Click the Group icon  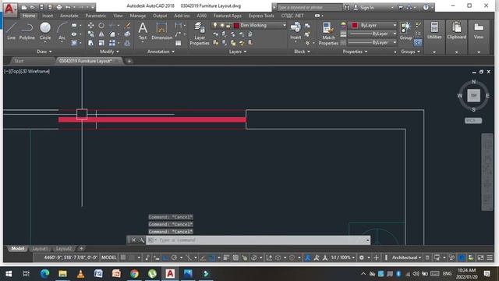click(405, 31)
